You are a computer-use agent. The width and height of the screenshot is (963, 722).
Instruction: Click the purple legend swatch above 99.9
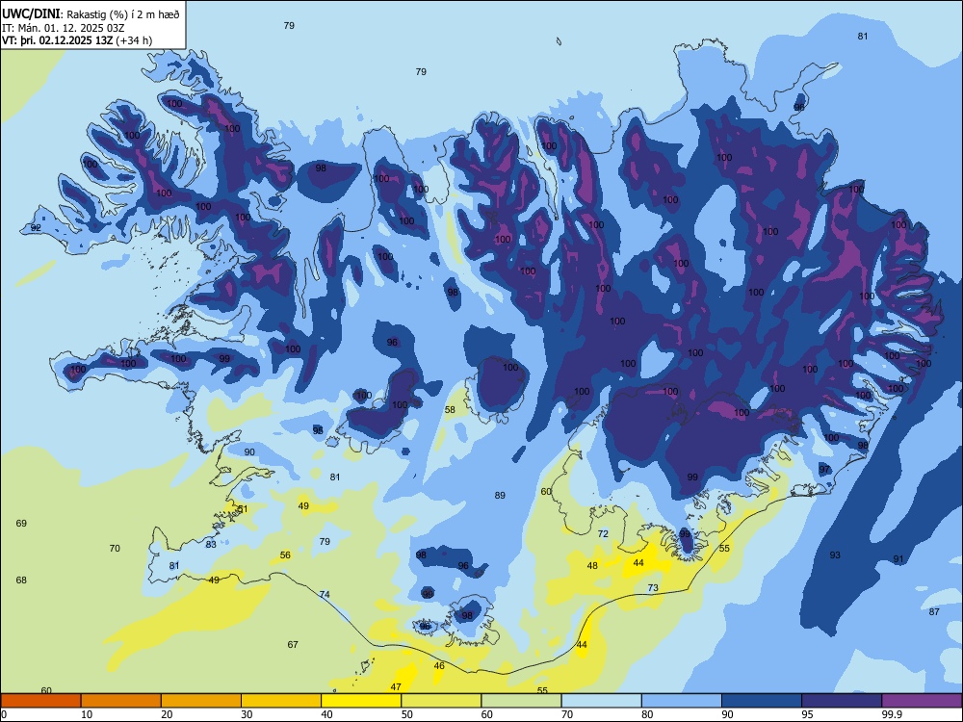(922, 701)
